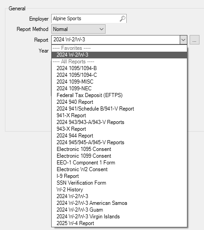Pick W-2 History from the list

pyautogui.click(x=119, y=190)
